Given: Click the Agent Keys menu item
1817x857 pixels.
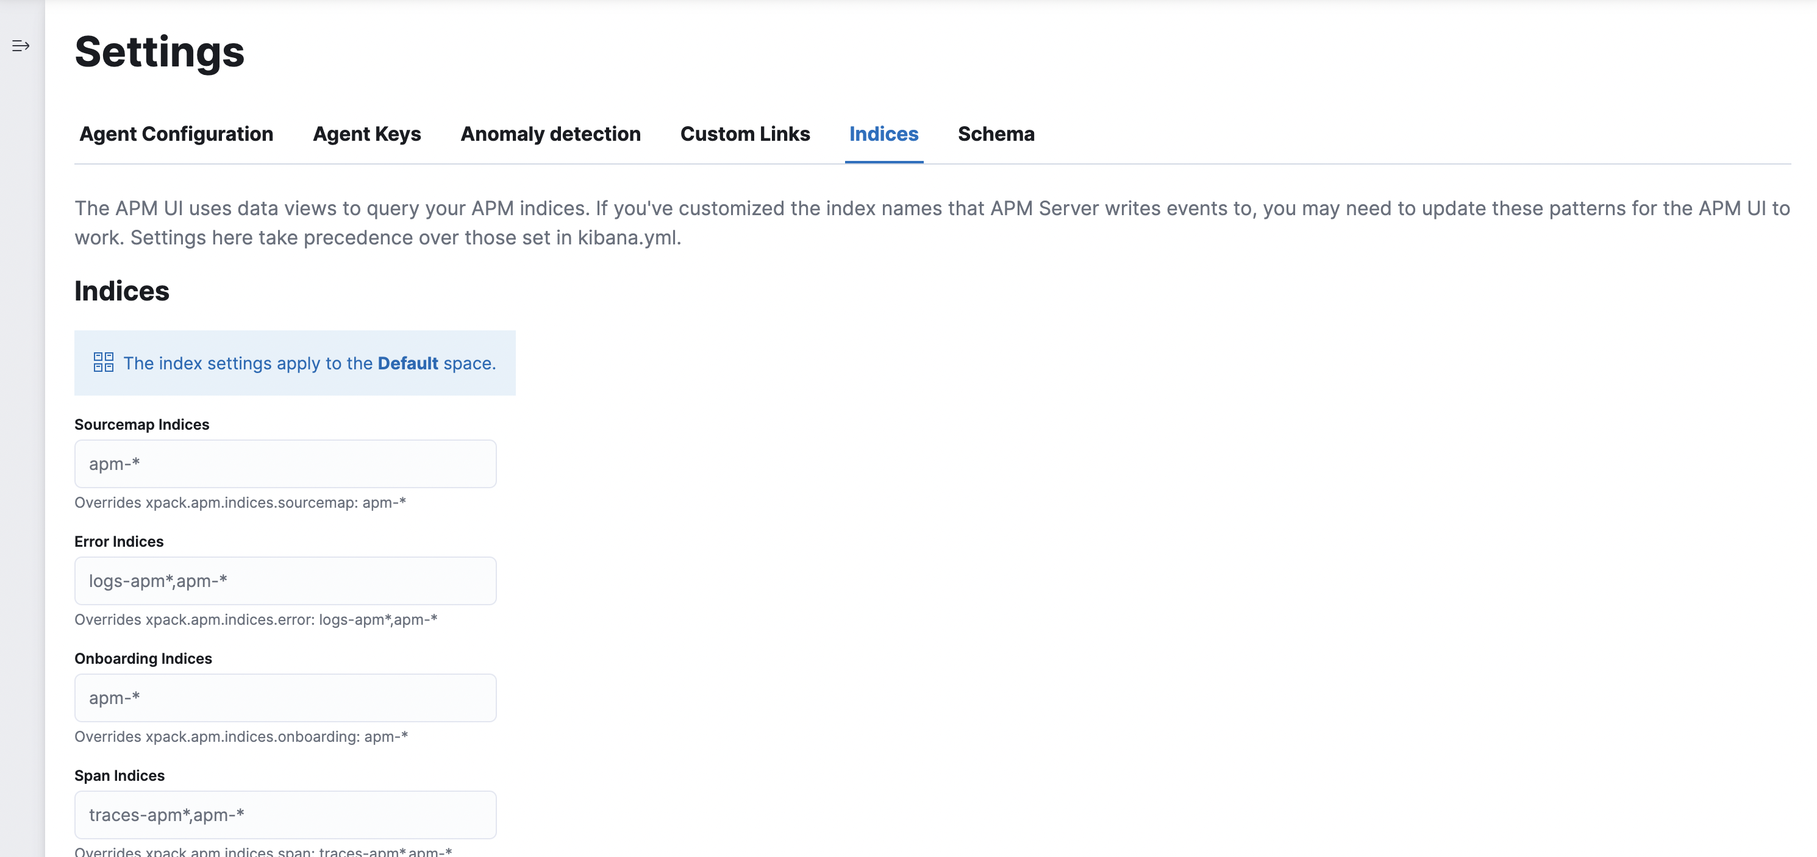Looking at the screenshot, I should [367, 133].
